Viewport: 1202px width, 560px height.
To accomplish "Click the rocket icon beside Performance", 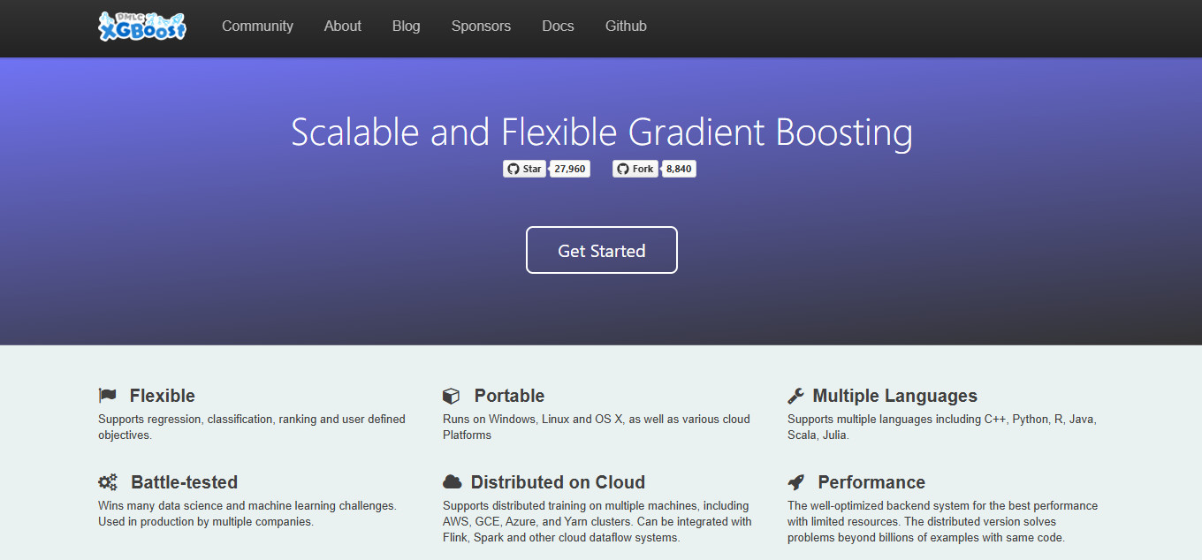I will (795, 482).
